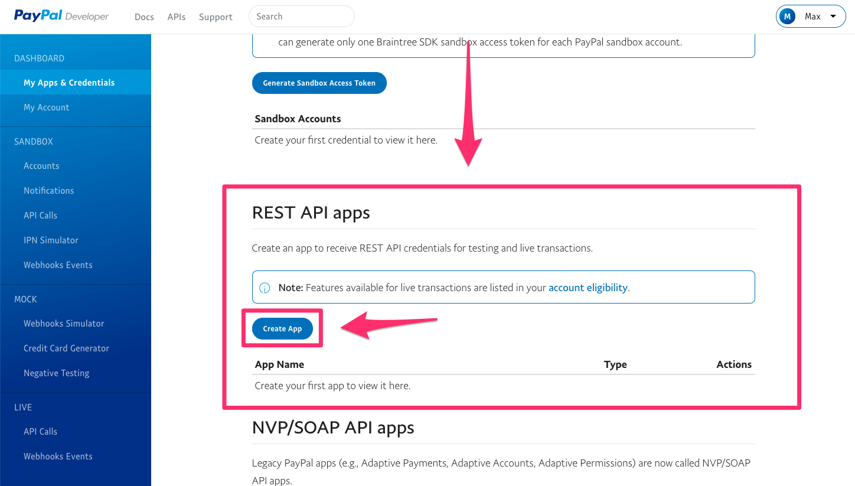Screen dimensions: 855x486
Task: Click the REST API apps heading
Action: [x=311, y=213]
